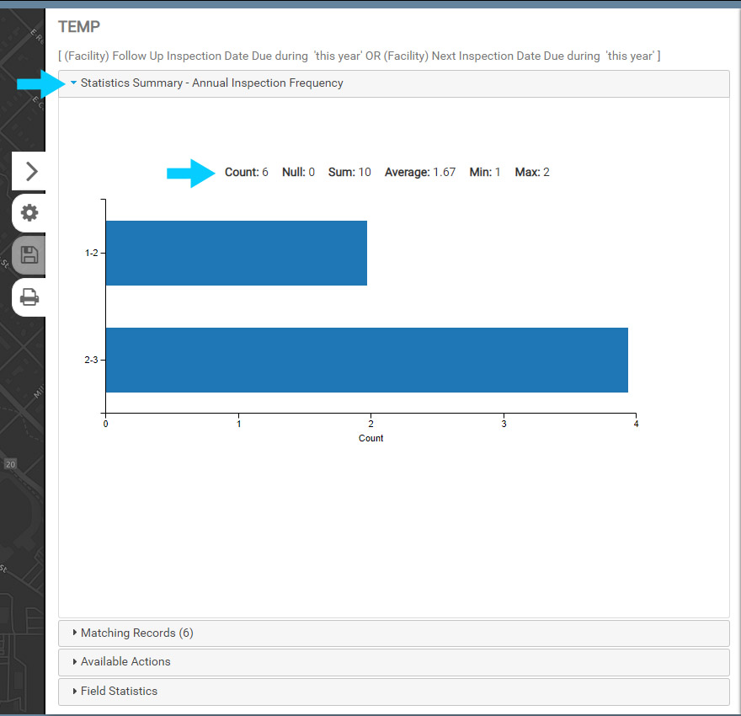
Task: Click the printer icon in sidebar
Action: pos(29,297)
